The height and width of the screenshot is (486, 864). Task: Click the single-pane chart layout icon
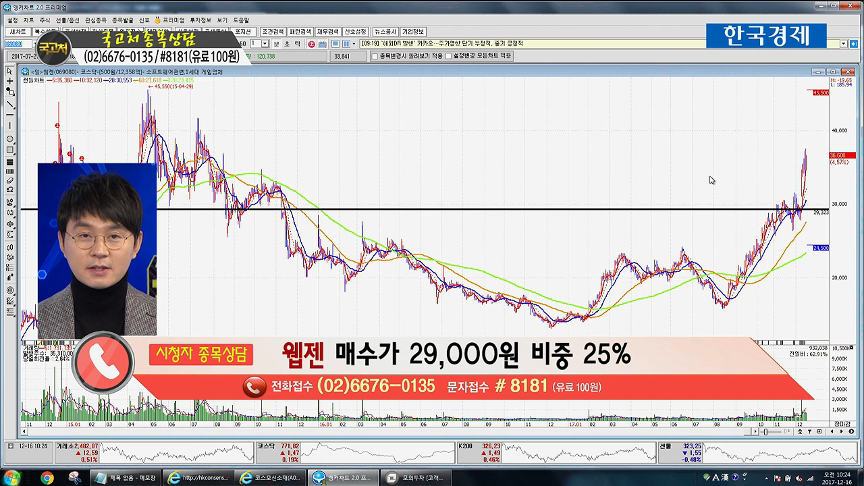tap(335, 44)
